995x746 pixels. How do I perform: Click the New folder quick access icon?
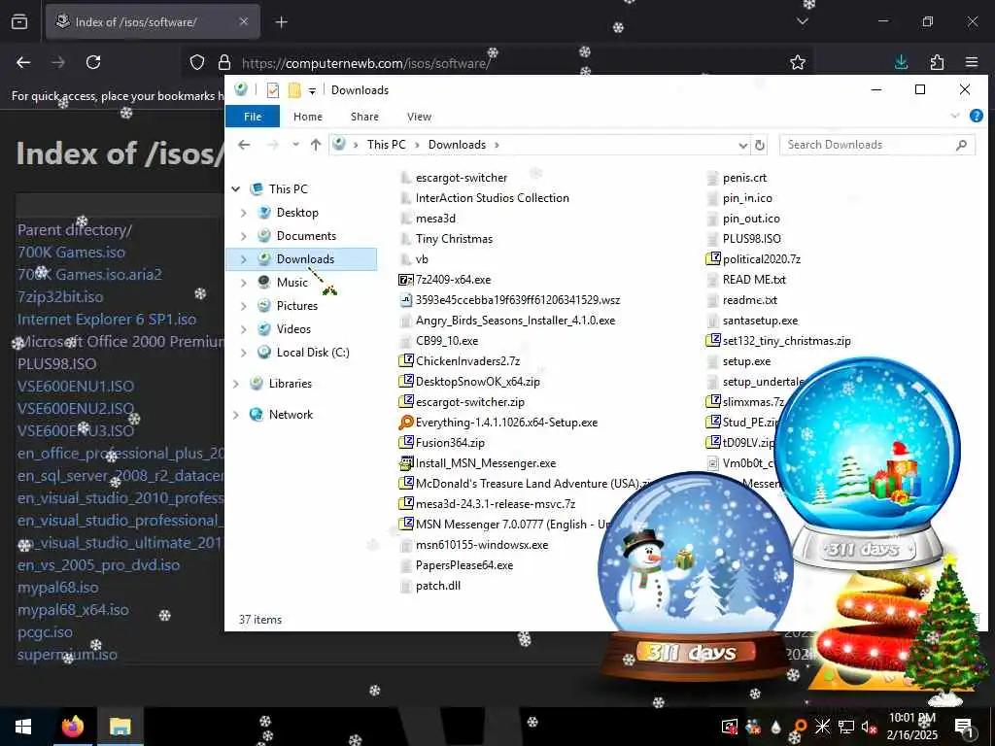(x=294, y=90)
